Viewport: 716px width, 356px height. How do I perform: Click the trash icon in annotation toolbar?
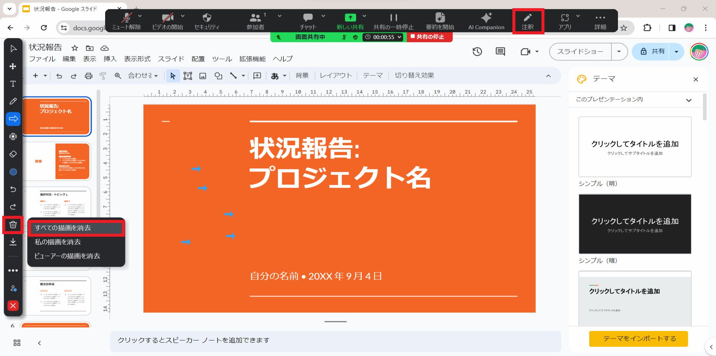[x=13, y=225]
